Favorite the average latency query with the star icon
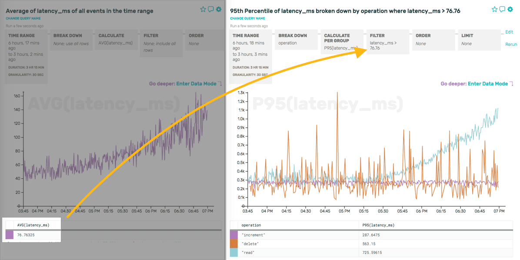This screenshot has height=260, width=520. 203,9
